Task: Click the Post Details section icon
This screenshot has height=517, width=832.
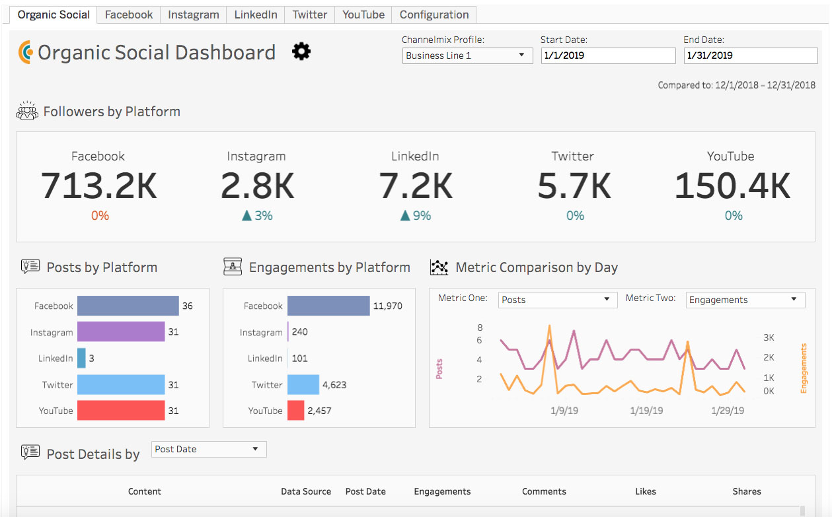Action: click(x=30, y=452)
